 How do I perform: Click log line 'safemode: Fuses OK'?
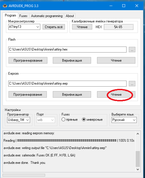tap(39, 155)
